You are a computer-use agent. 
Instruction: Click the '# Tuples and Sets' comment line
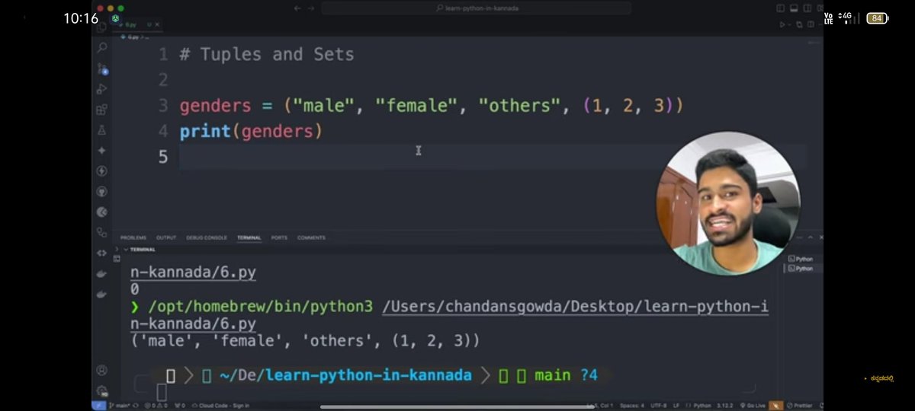[266, 54]
